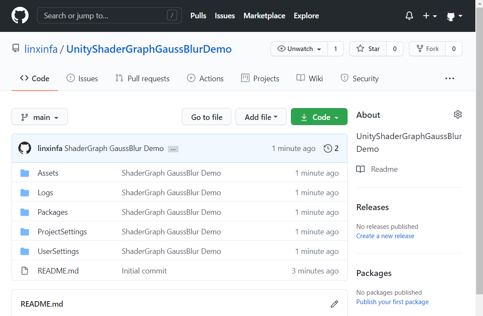Open the GitHub home logo
Viewport: 483px width, 316px height.
click(x=20, y=15)
